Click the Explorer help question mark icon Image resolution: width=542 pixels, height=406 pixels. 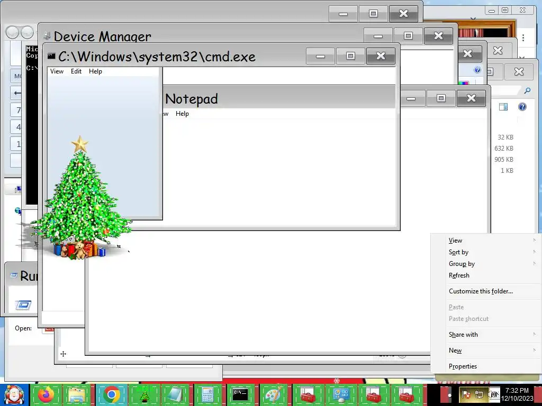522,107
